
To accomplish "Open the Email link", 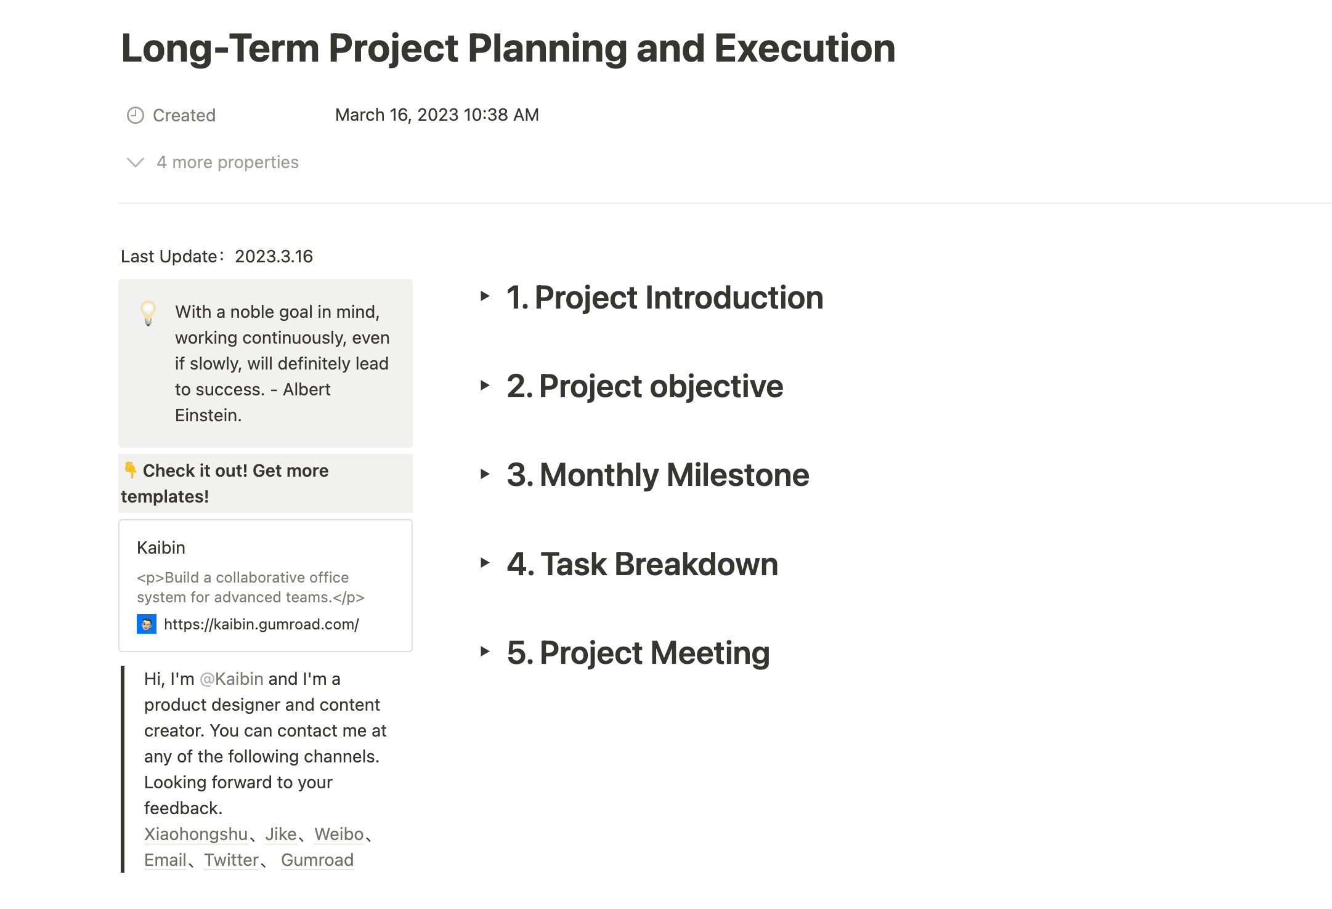I will click(164, 860).
